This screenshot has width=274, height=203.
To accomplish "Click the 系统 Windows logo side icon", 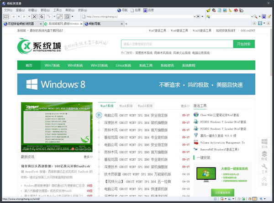I will [x=264, y=143].
